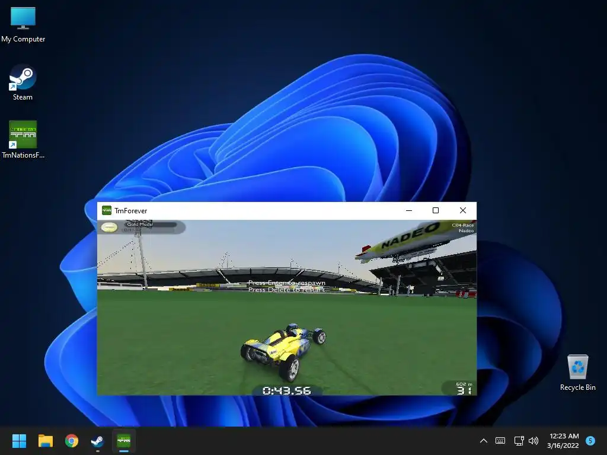The width and height of the screenshot is (607, 455).
Task: Click the 'Press Enter to respawn' text
Action: (x=287, y=283)
